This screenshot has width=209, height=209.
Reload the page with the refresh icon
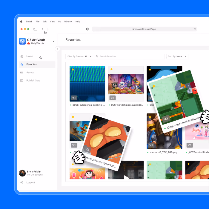195,29
